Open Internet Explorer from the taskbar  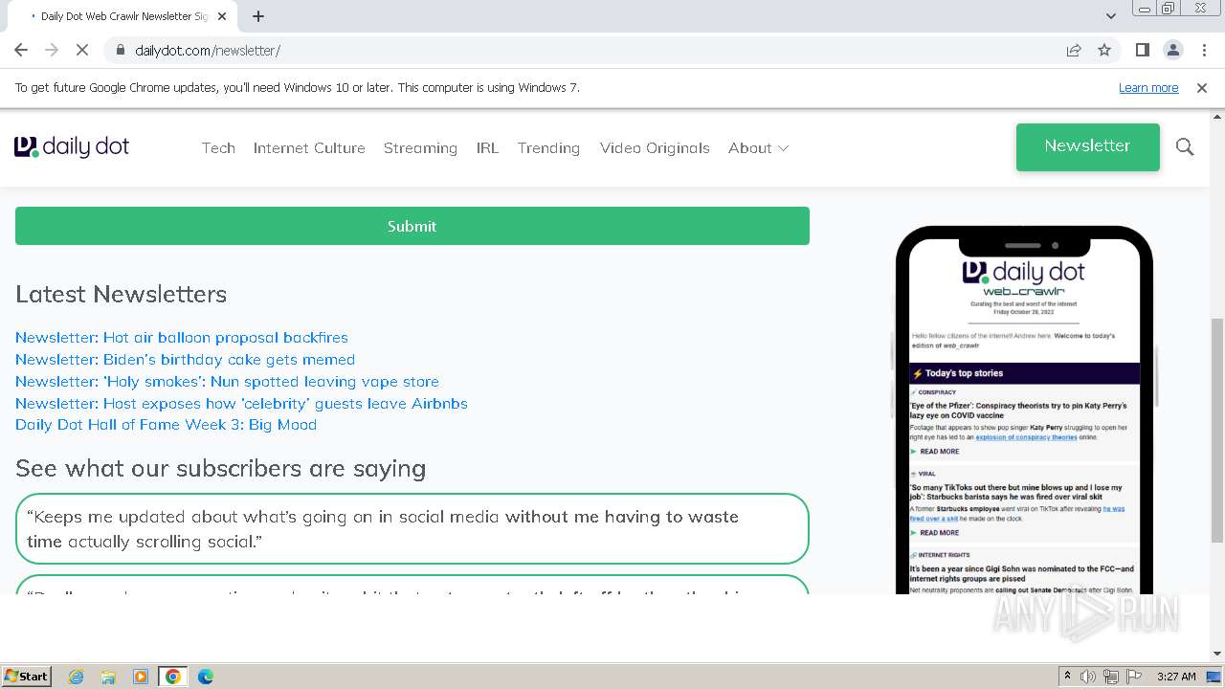76,677
